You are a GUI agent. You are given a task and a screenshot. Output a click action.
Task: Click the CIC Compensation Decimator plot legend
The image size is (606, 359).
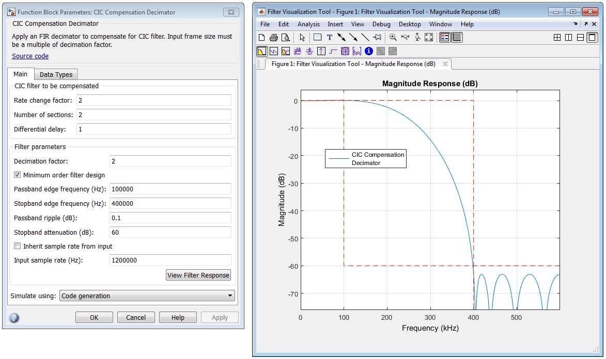coord(366,159)
